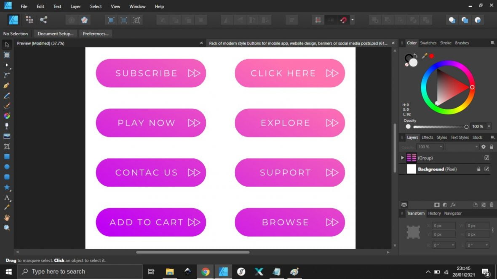
Task: Open Document Setup
Action: coord(55,34)
